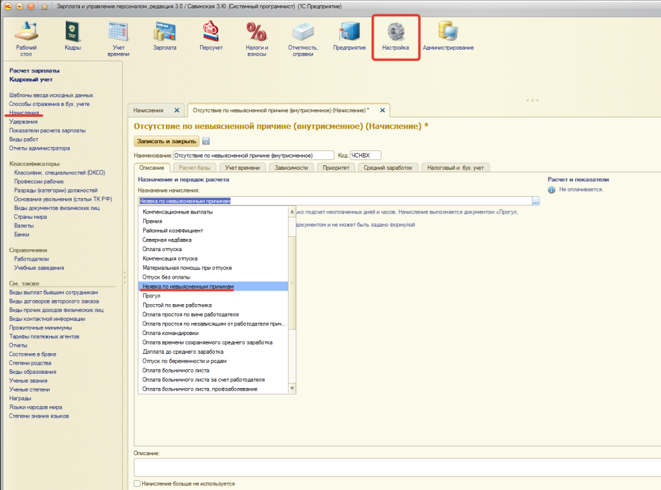Open the Рабочий стол section
The width and height of the screenshot is (661, 490).
[26, 39]
